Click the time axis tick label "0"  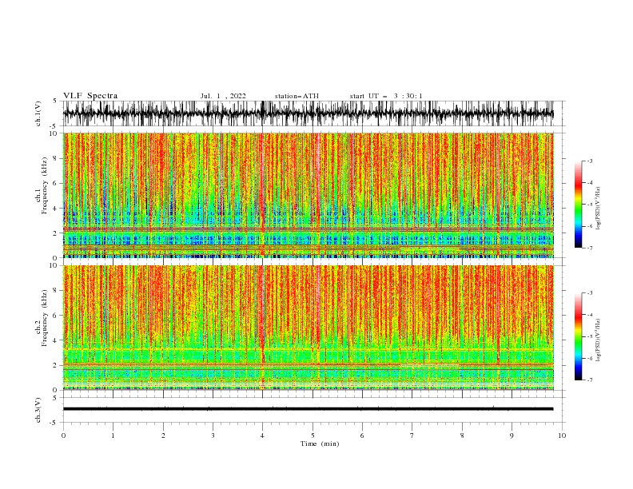63,435
